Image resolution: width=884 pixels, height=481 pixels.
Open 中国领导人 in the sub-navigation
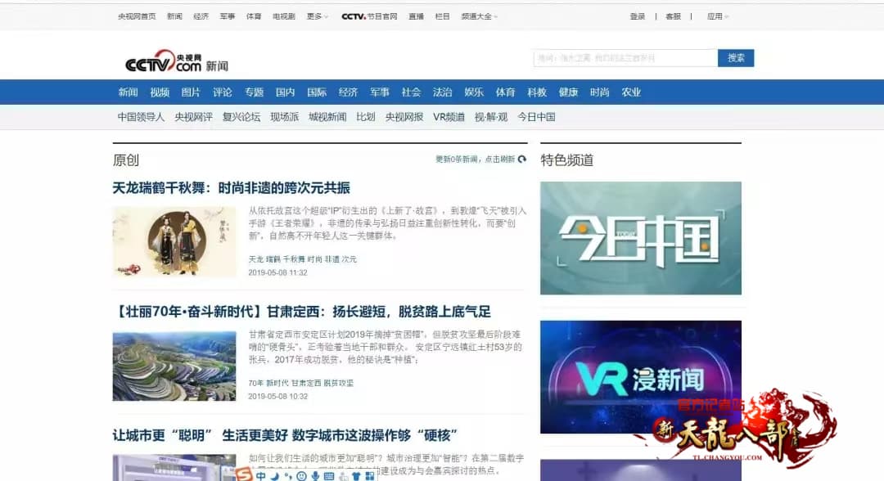141,117
